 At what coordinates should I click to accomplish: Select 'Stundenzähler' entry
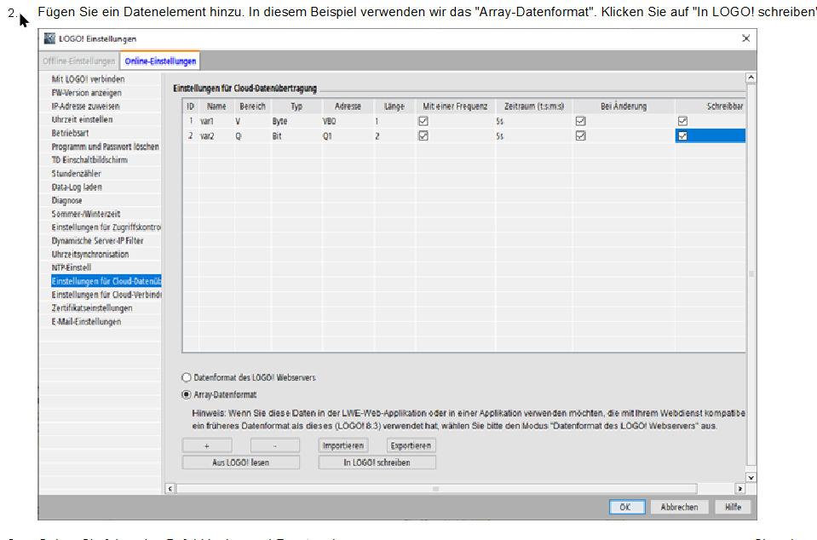pyautogui.click(x=76, y=174)
